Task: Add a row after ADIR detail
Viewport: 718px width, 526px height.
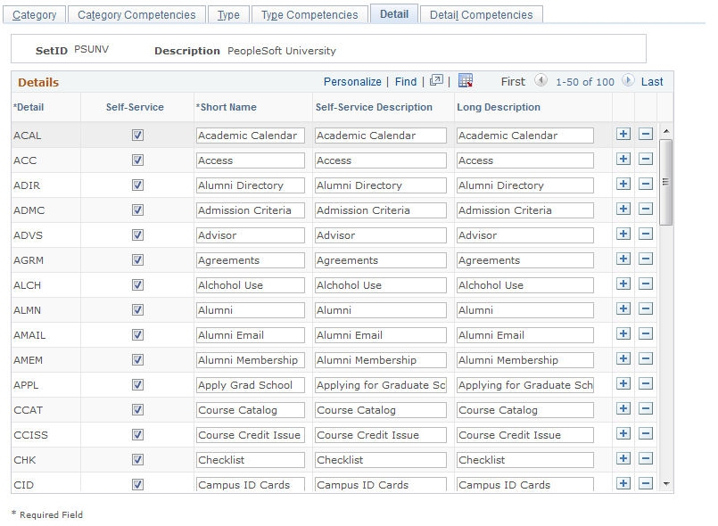Action: [x=623, y=184]
